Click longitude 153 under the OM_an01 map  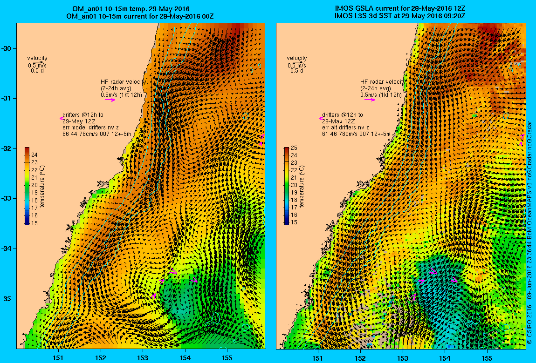pyautogui.click(x=143, y=358)
